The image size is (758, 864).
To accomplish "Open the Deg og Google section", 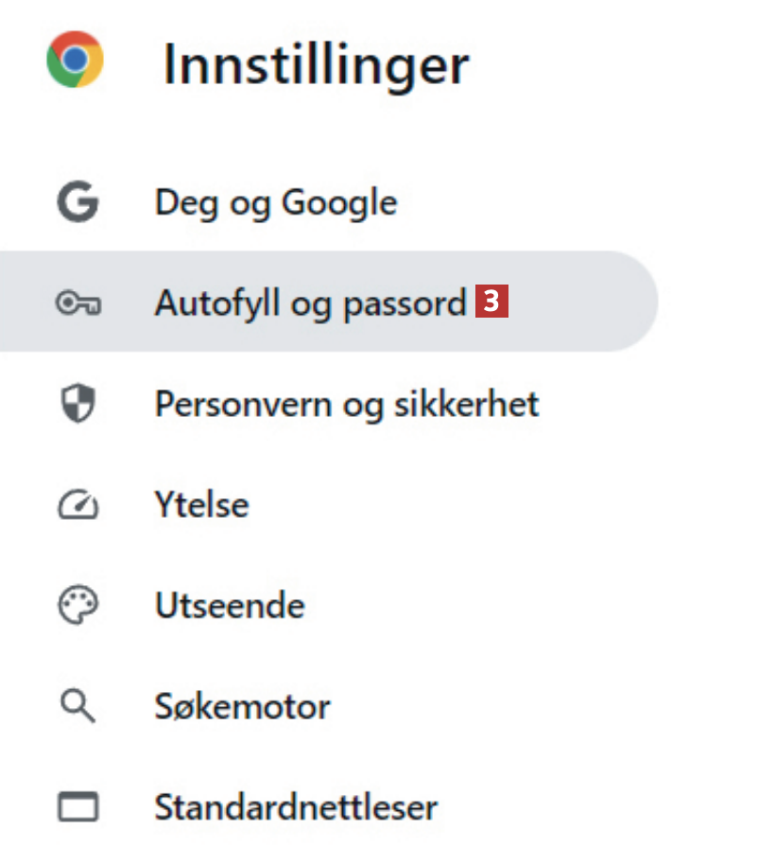I will pyautogui.click(x=276, y=202).
